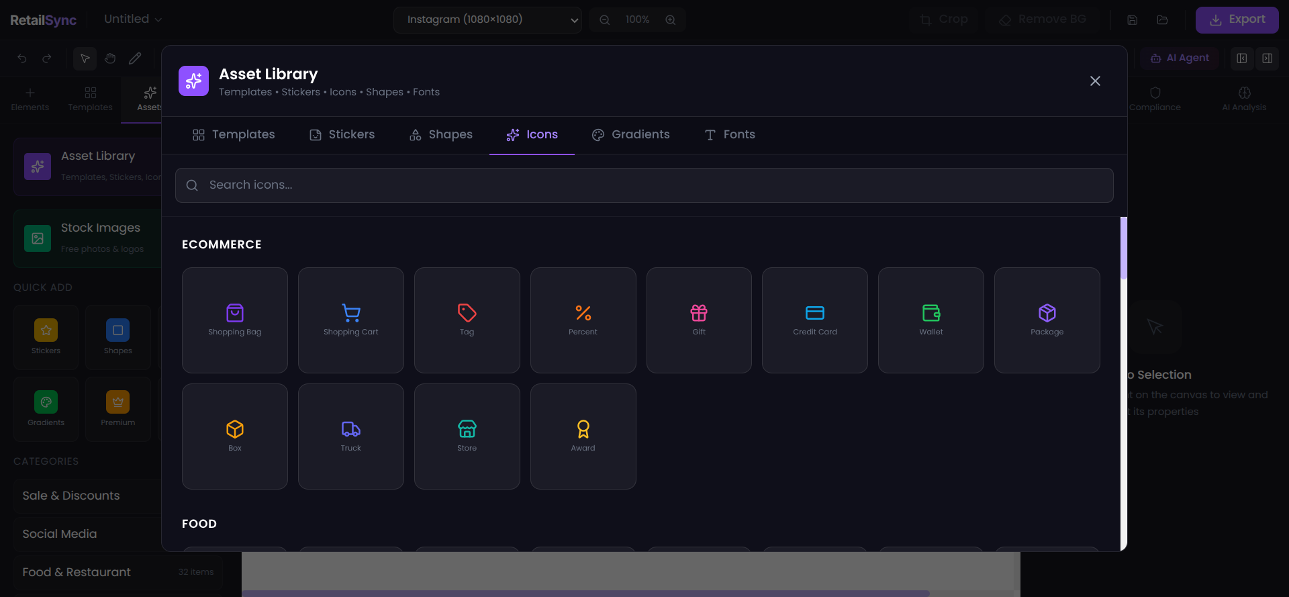The height and width of the screenshot is (597, 1289).
Task: Quick add Stickers
Action: [x=46, y=337]
